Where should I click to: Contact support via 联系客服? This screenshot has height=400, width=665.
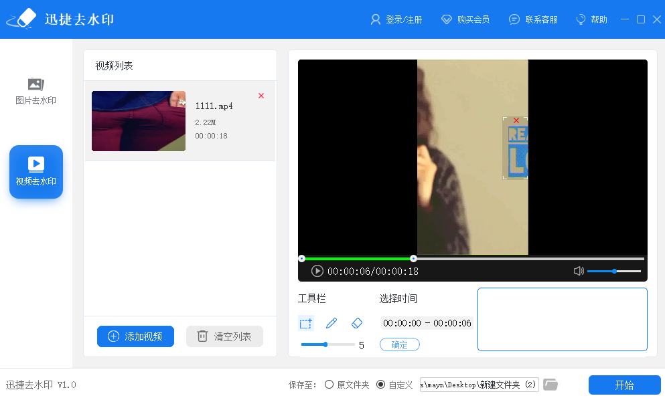pyautogui.click(x=533, y=19)
